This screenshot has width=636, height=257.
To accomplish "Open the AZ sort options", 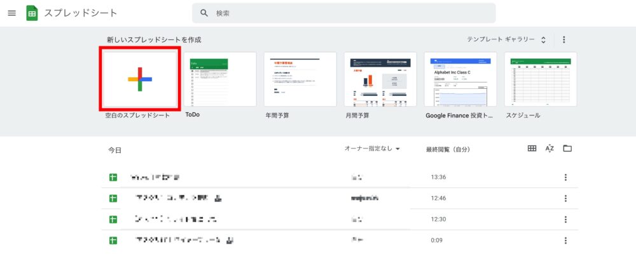I will point(550,148).
